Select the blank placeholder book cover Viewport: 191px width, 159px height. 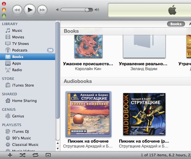pyautogui.click(x=144, y=46)
